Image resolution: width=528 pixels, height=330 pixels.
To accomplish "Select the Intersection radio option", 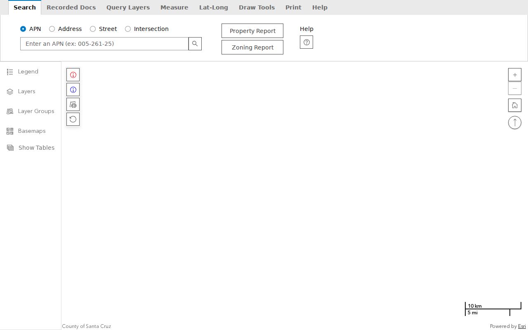I will [128, 29].
